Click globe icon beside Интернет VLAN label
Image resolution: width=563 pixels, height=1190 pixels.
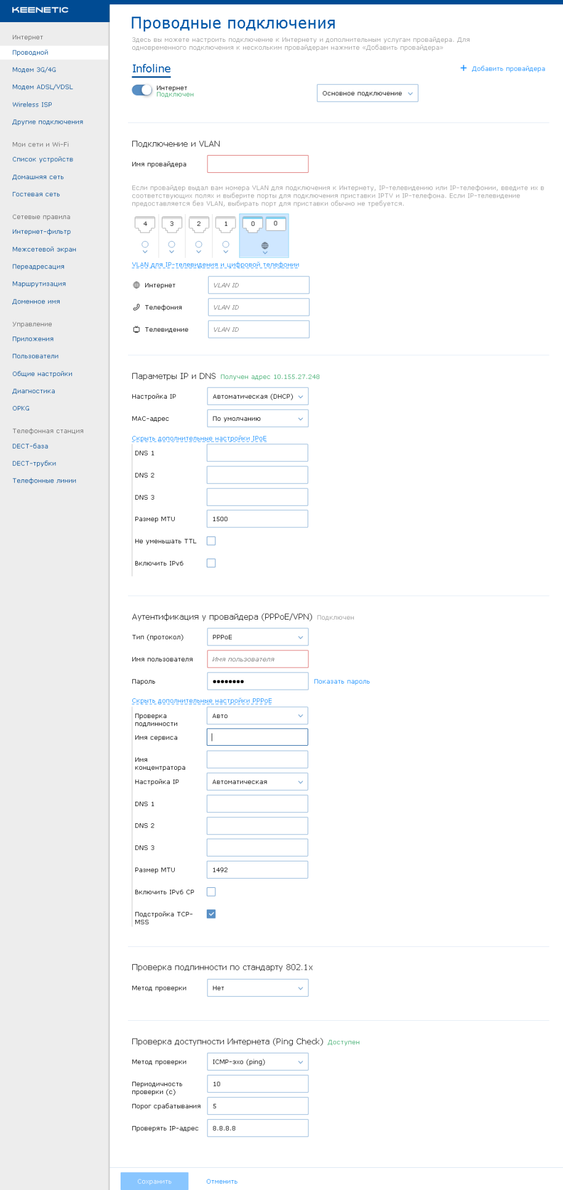[137, 285]
